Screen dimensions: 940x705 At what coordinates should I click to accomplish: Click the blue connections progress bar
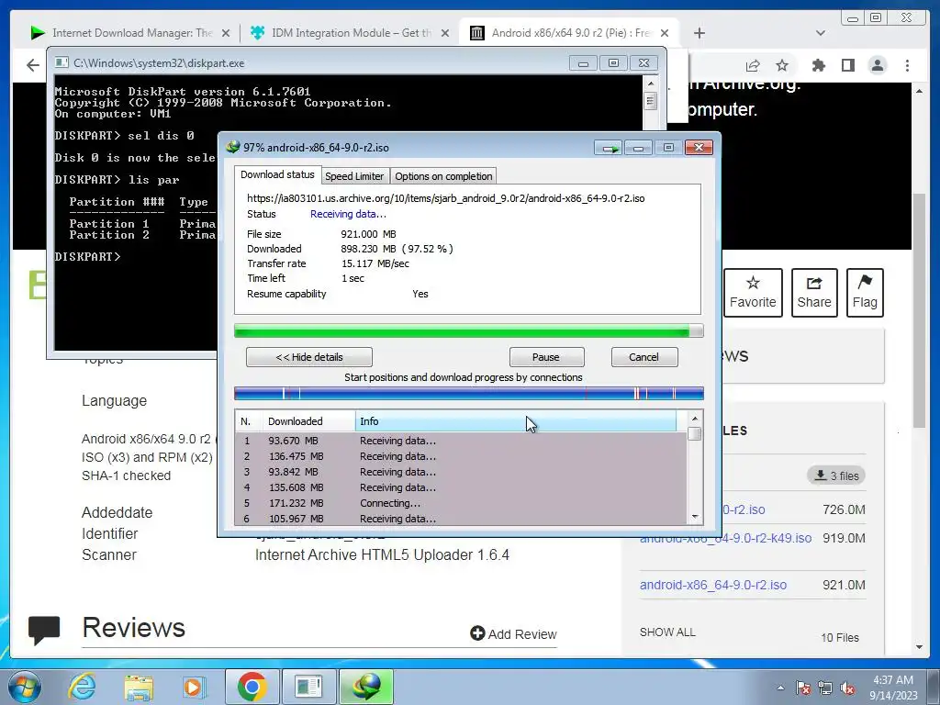[x=468, y=393]
